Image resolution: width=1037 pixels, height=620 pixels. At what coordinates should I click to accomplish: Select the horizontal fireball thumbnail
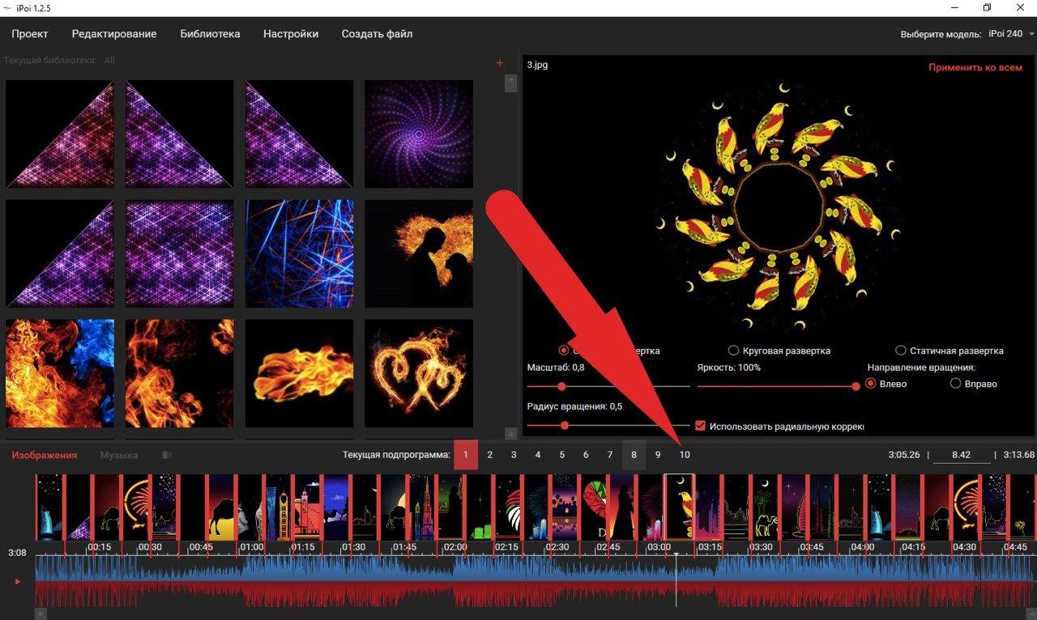click(299, 373)
